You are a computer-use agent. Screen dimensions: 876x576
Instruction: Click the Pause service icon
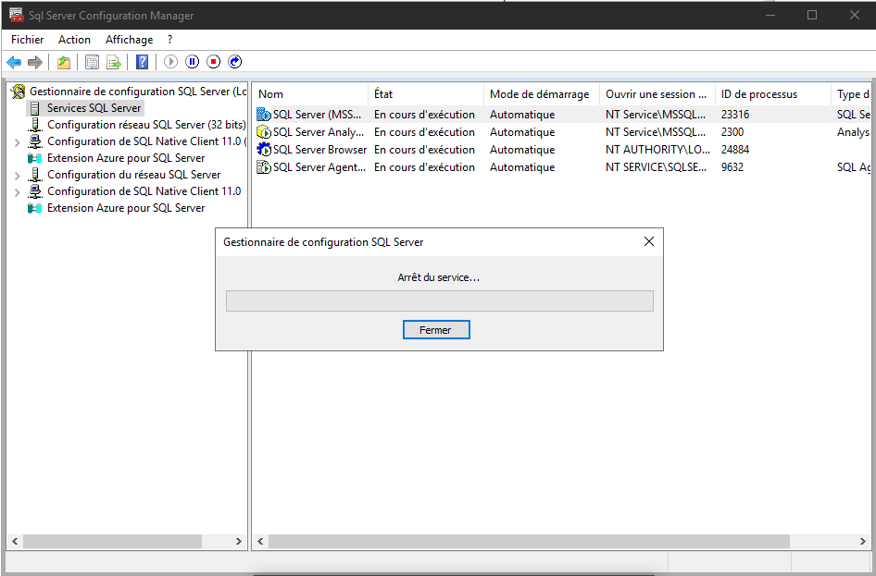[193, 62]
